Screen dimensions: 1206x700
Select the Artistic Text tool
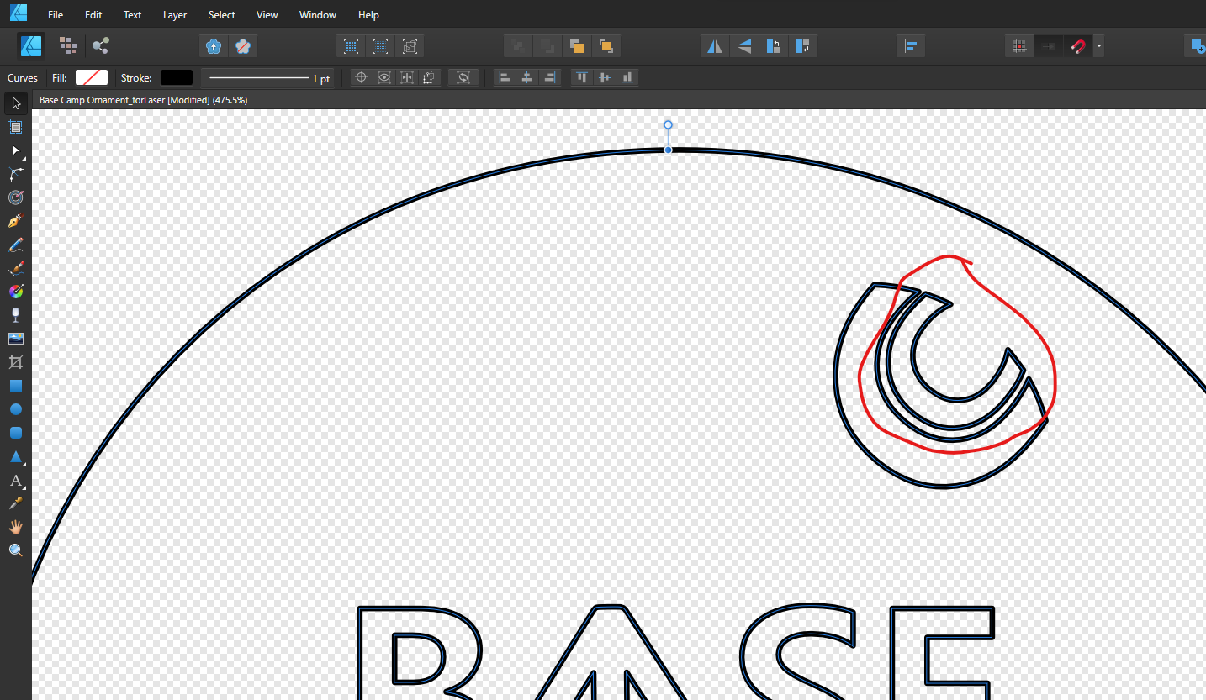coord(15,481)
